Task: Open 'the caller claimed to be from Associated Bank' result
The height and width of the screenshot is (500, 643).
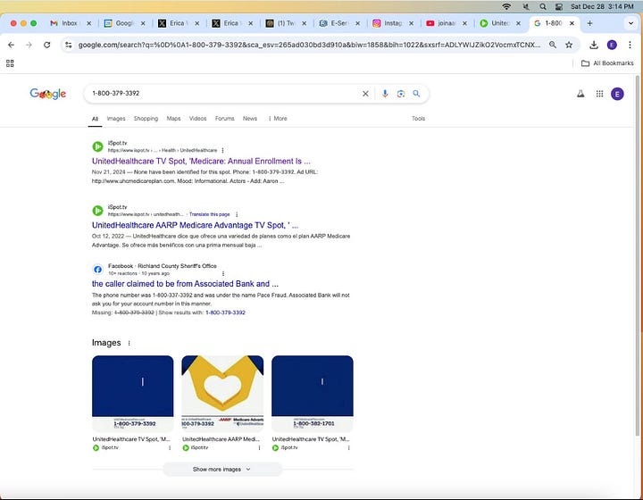Action: point(185,284)
